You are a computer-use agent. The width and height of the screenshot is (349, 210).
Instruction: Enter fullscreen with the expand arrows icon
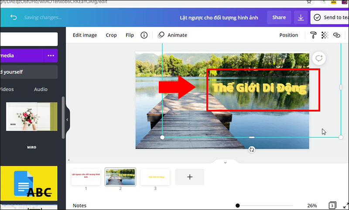coord(346,206)
